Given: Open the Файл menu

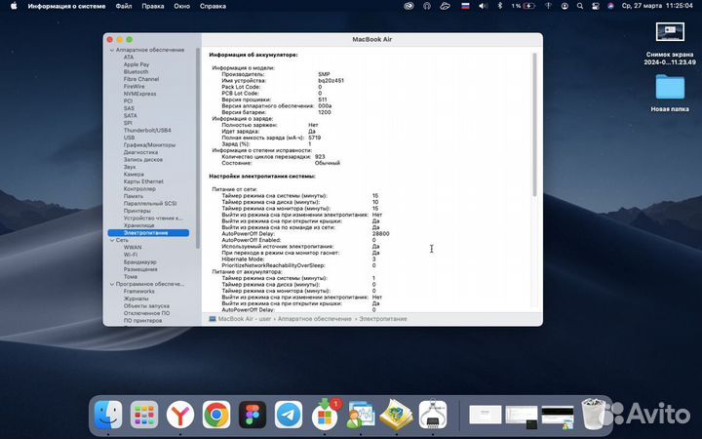Looking at the screenshot, I should click(x=124, y=6).
